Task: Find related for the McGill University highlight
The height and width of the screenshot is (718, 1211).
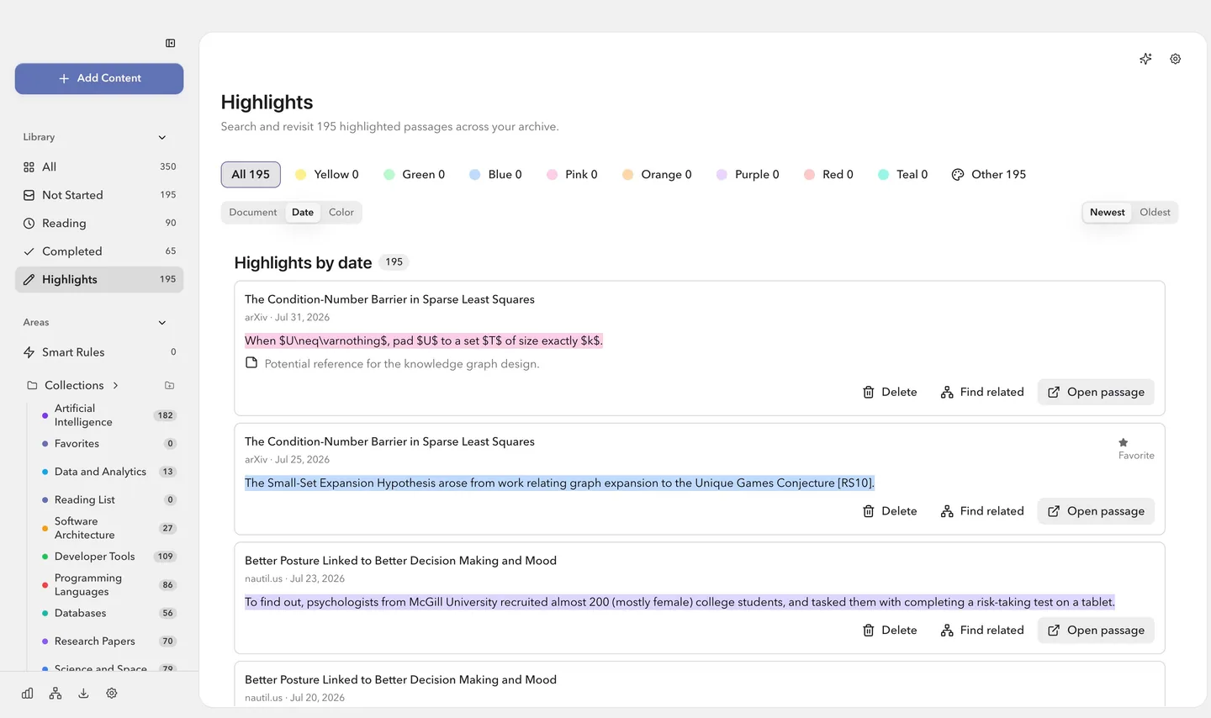Action: (982, 631)
